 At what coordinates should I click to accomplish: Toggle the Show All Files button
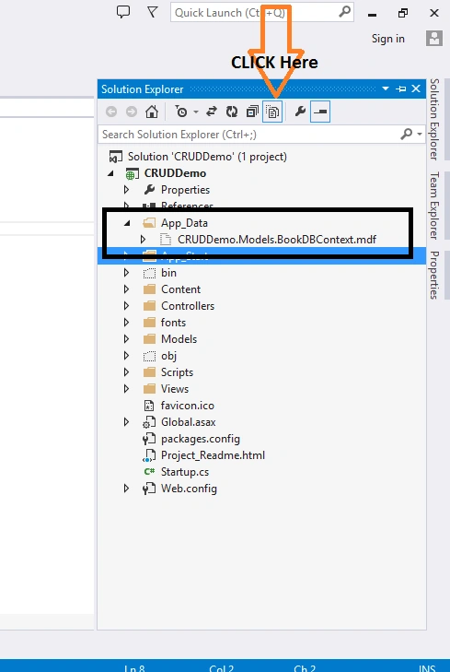(x=272, y=112)
